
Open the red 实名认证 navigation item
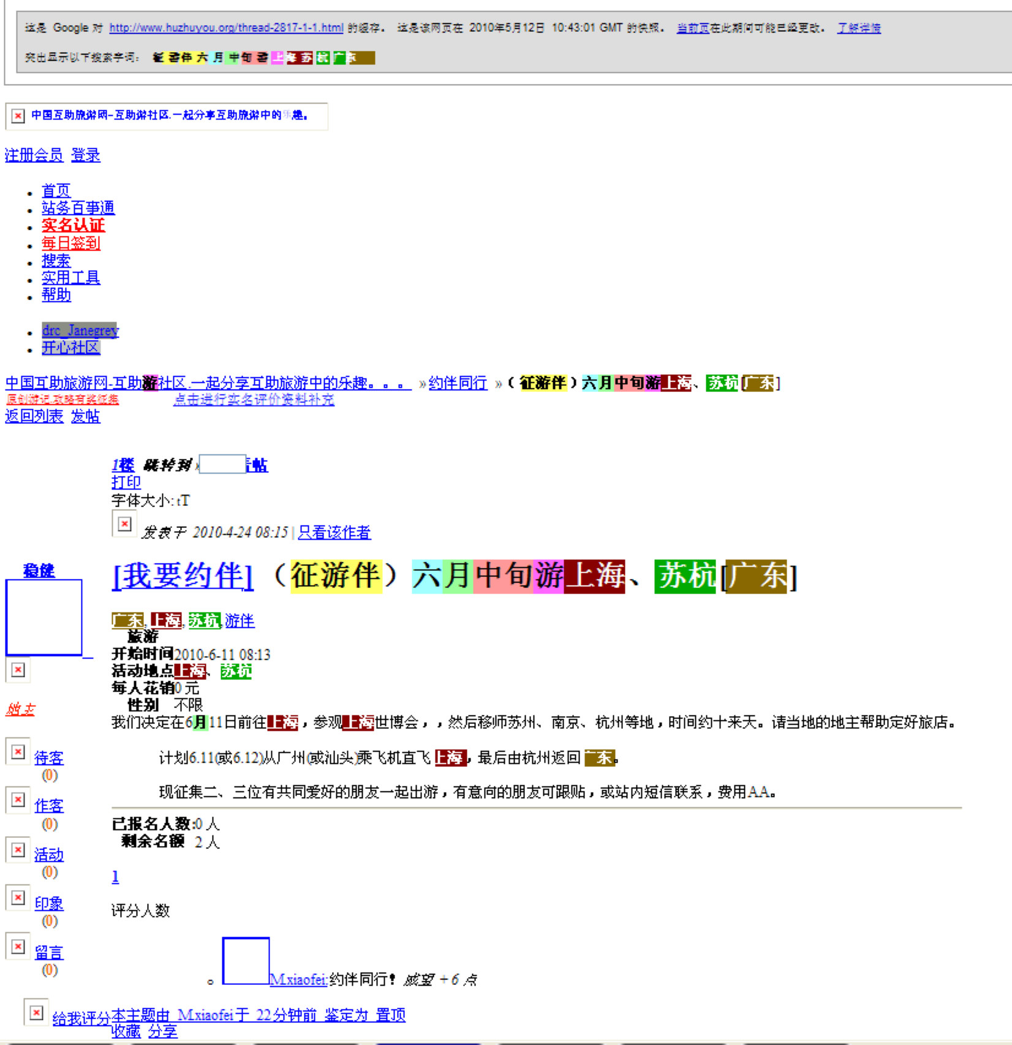click(73, 225)
